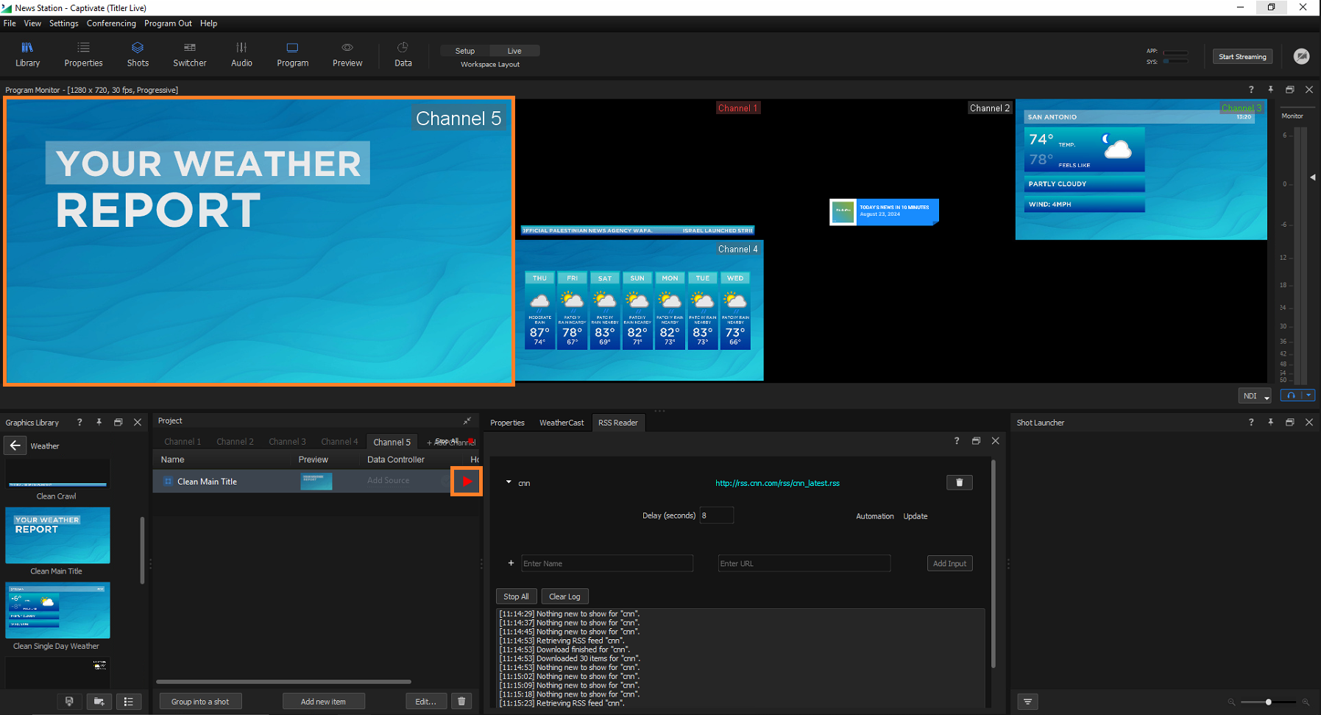Click the Data toolbar icon

(x=403, y=54)
